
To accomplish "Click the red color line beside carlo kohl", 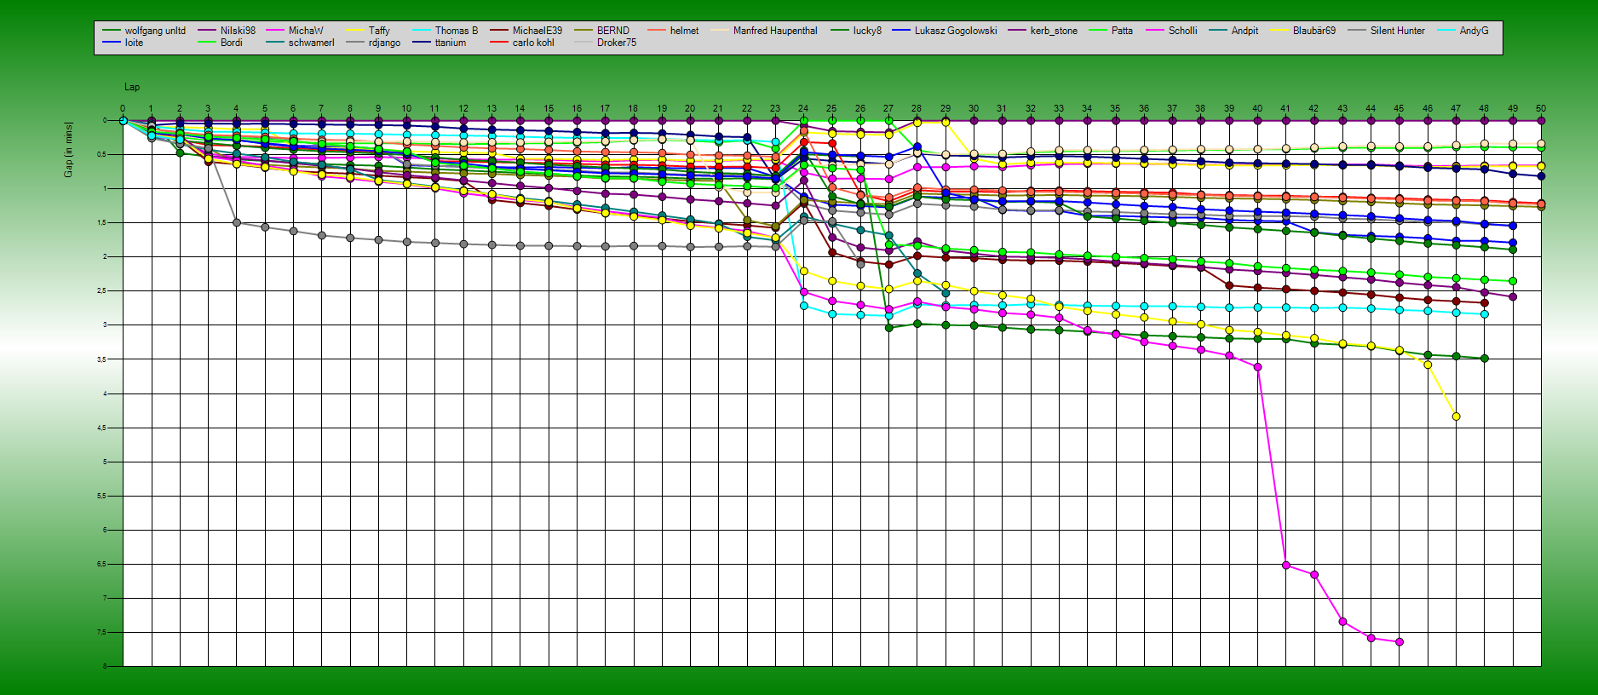I will click(498, 43).
